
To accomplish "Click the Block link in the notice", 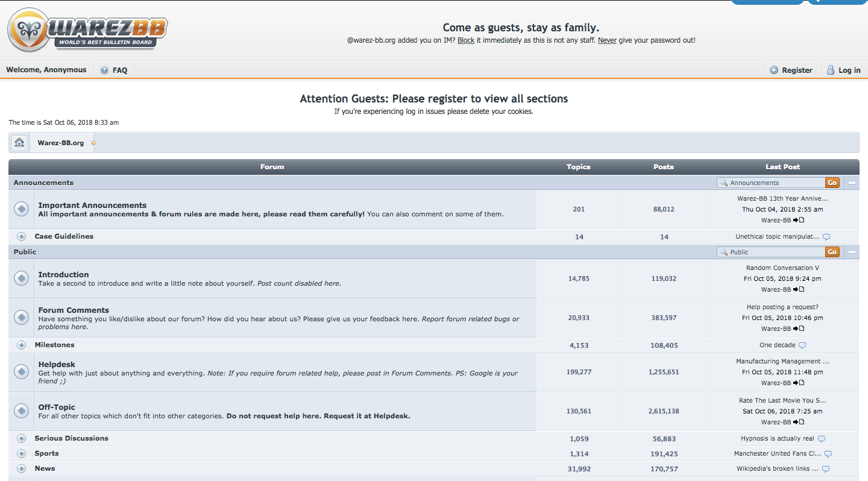I will [x=466, y=40].
